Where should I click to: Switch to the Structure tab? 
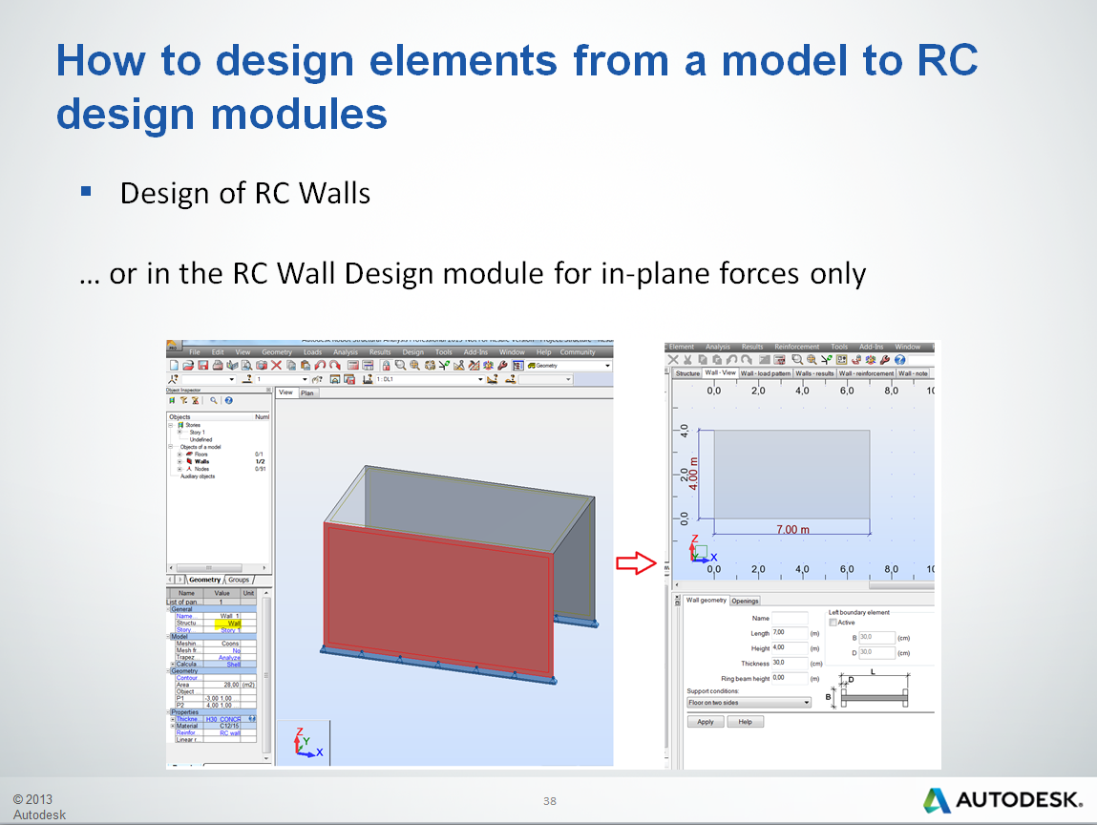click(687, 373)
